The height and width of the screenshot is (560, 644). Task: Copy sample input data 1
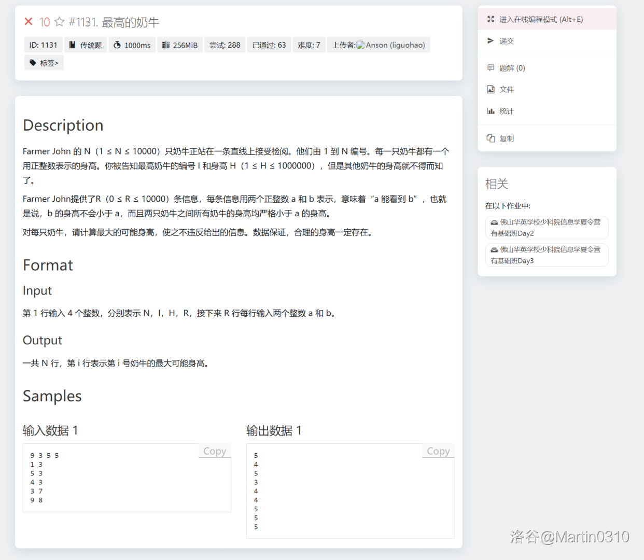click(214, 451)
